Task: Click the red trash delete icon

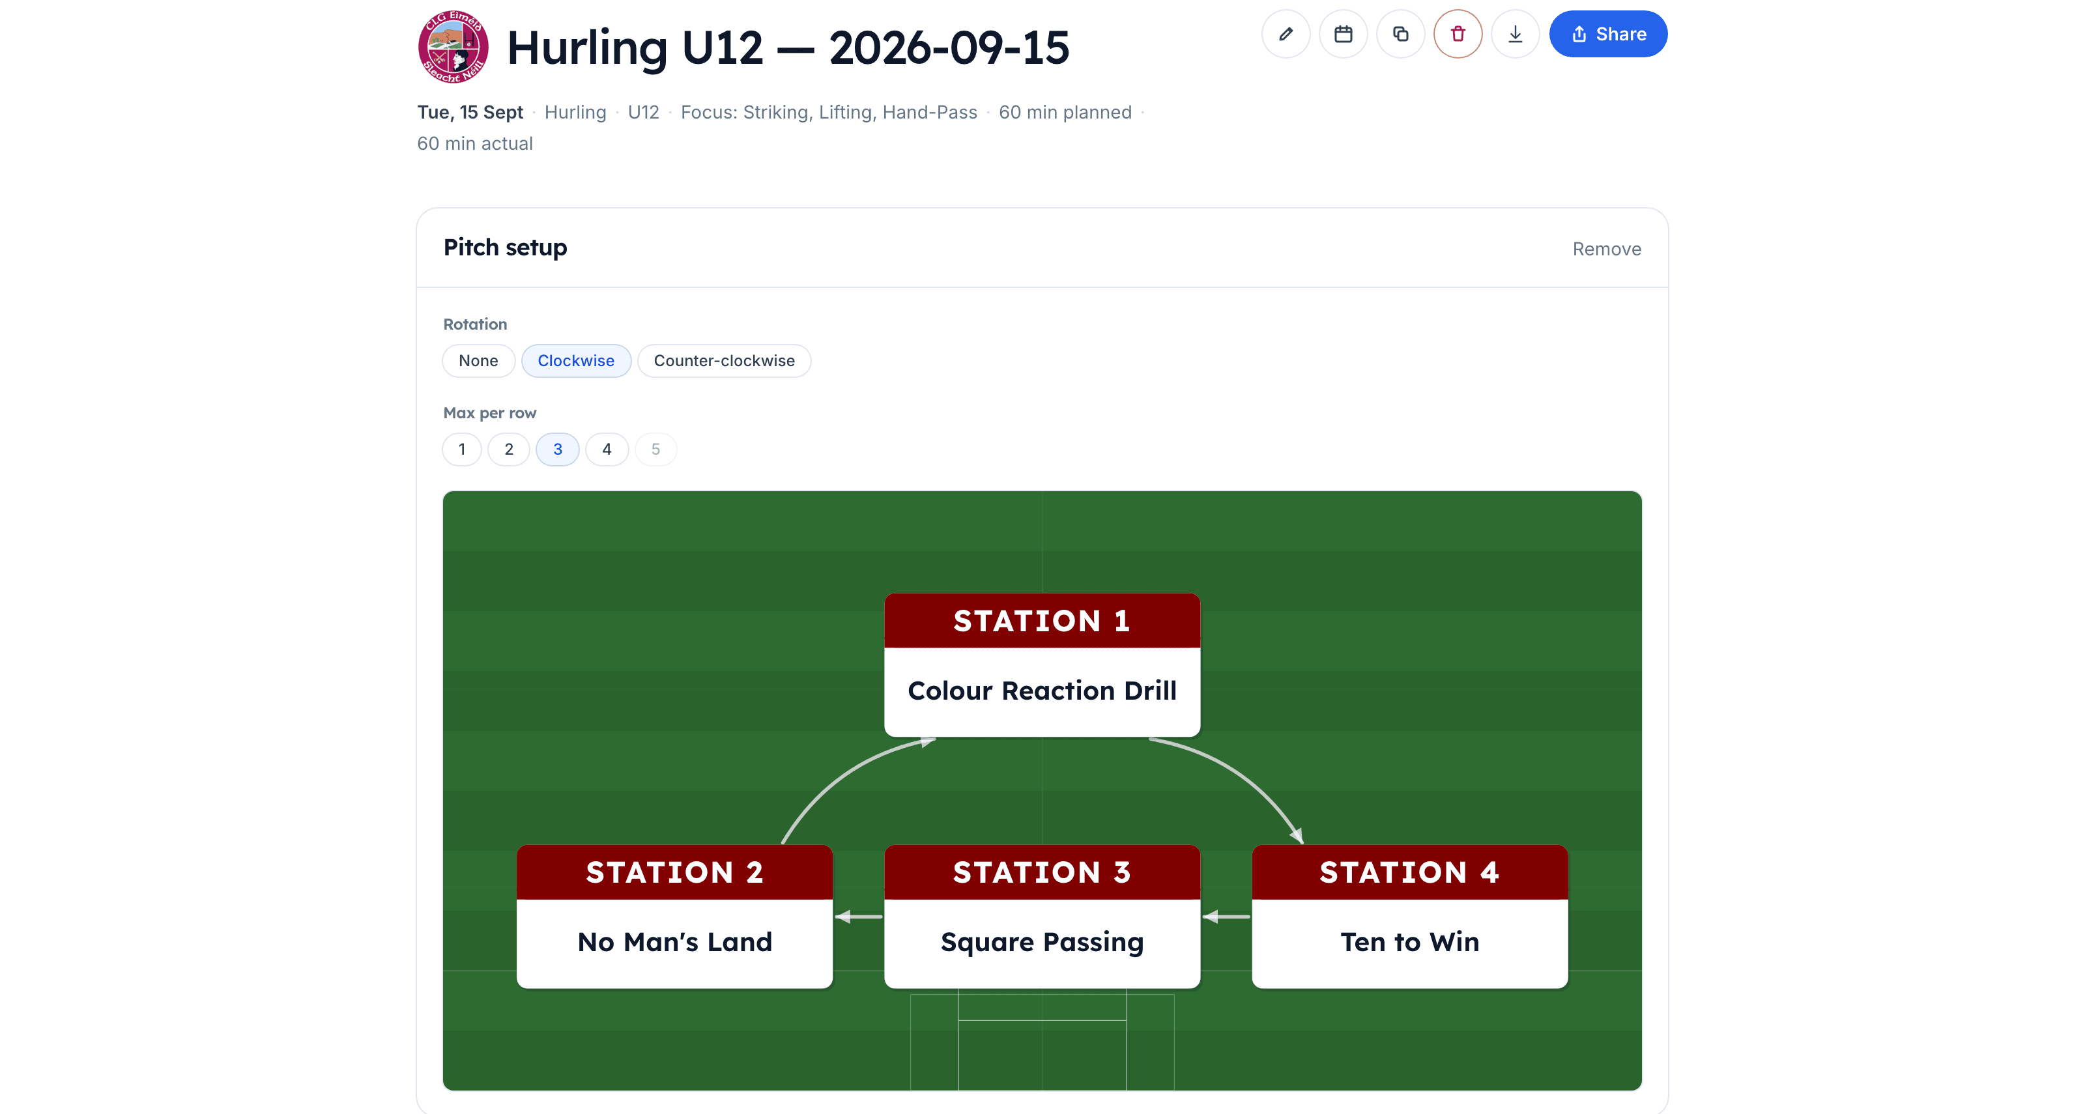Action: 1458,34
